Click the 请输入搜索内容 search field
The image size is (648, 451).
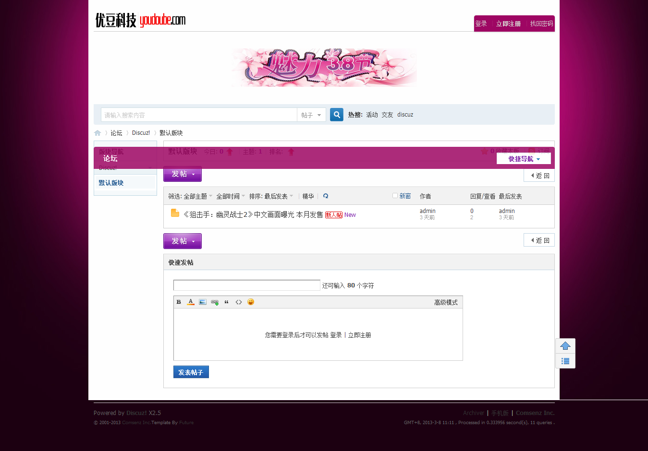199,115
